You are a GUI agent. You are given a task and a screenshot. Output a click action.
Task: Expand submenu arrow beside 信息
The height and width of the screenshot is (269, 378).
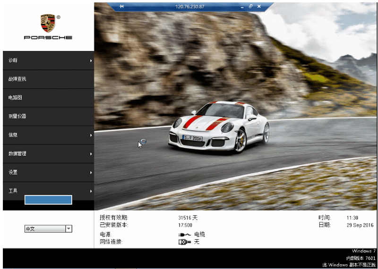91,135
